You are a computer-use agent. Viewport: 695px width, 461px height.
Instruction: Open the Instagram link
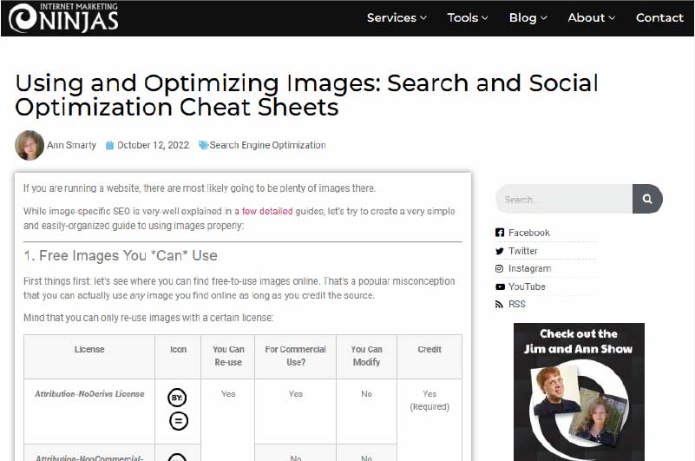[529, 268]
